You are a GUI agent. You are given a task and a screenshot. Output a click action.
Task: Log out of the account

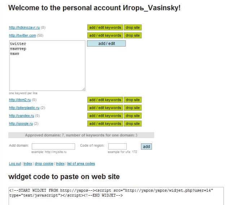tap(15, 164)
